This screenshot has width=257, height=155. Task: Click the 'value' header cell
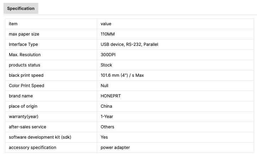click(x=106, y=24)
